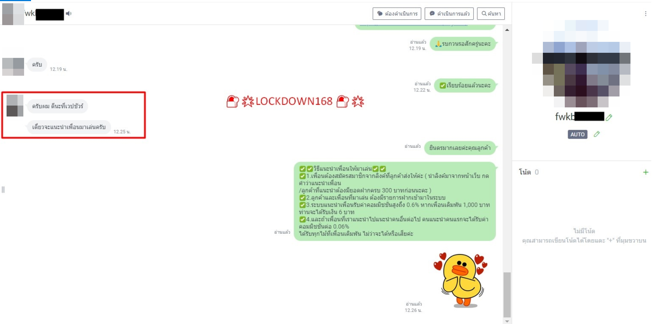Click the Sally duck sticker
The image size is (656, 324).
pyautogui.click(x=461, y=280)
